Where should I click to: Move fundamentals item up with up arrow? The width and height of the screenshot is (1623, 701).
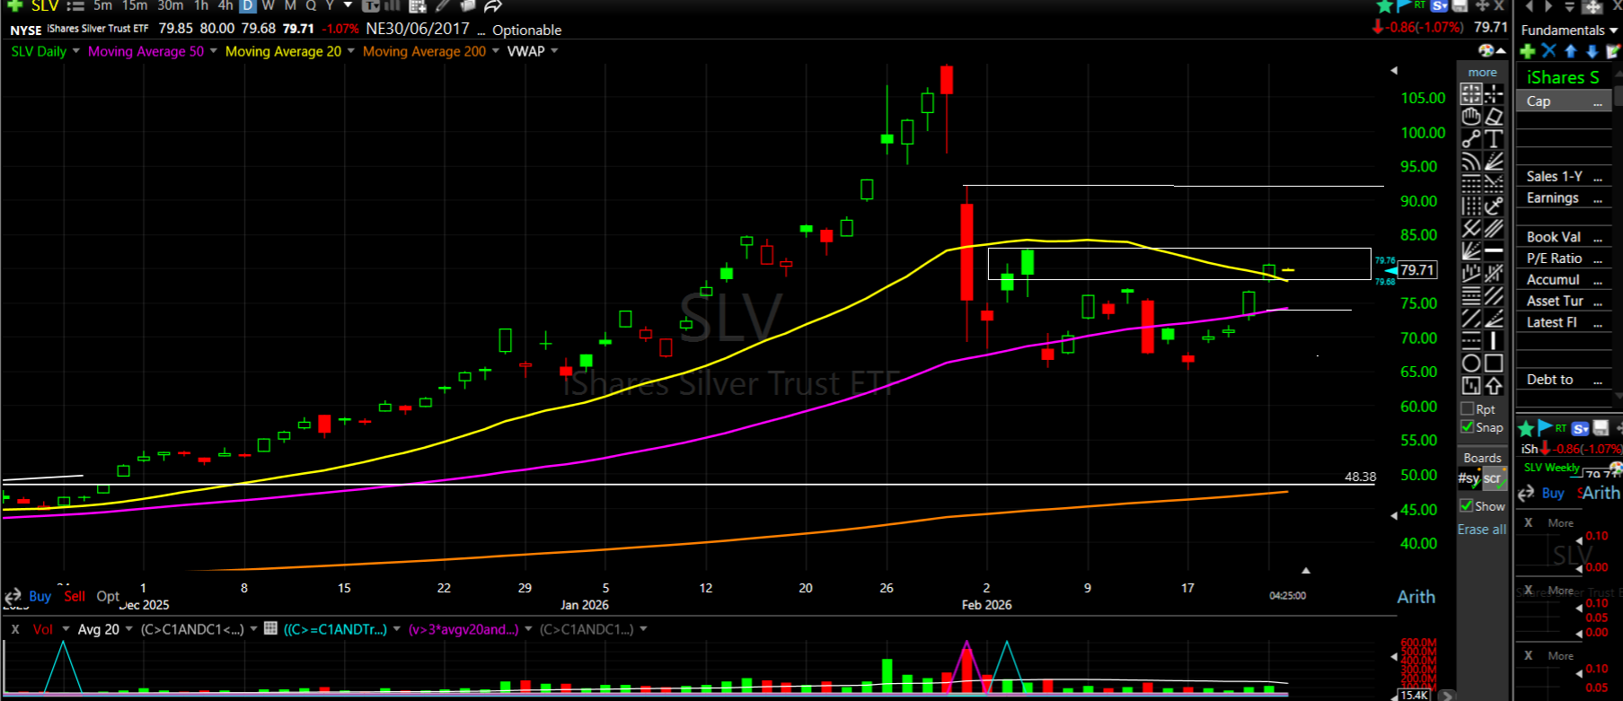point(1570,51)
